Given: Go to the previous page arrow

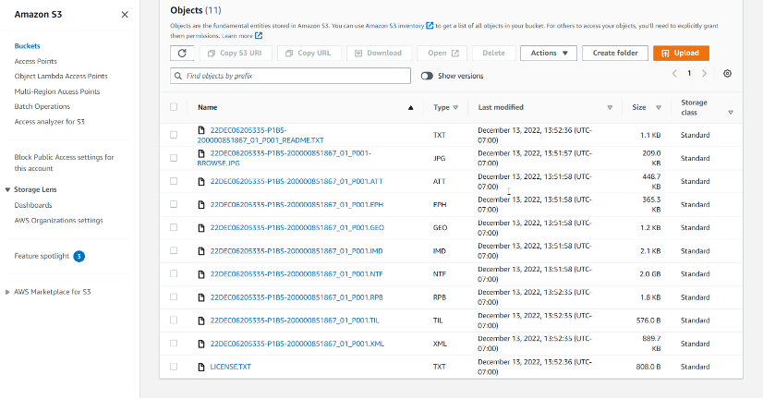Looking at the screenshot, I should click(674, 74).
